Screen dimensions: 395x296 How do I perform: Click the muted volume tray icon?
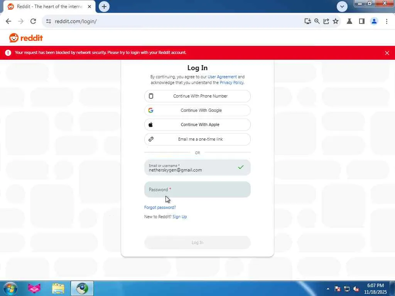356,289
